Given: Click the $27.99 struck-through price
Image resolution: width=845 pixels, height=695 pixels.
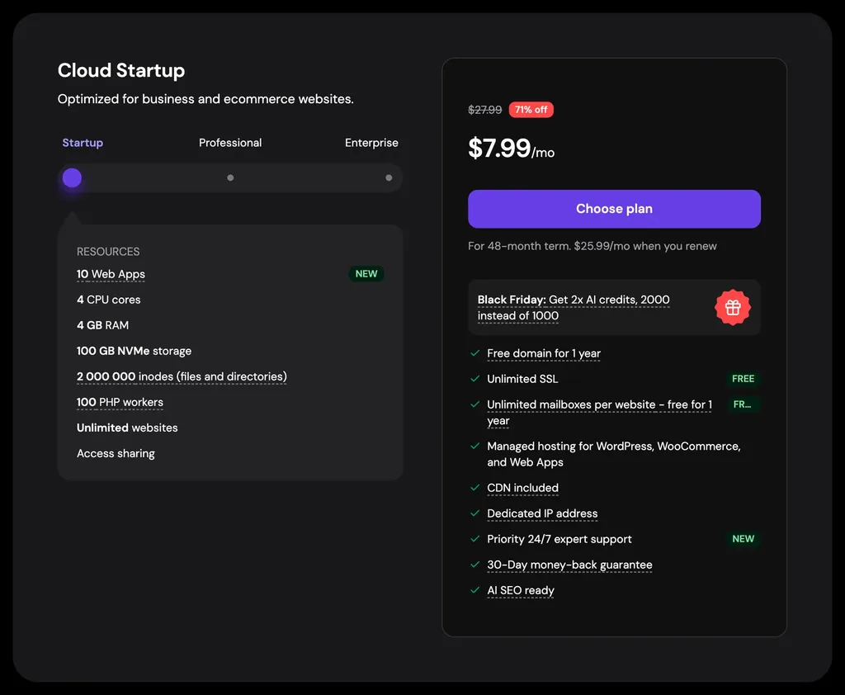Looking at the screenshot, I should coord(484,110).
